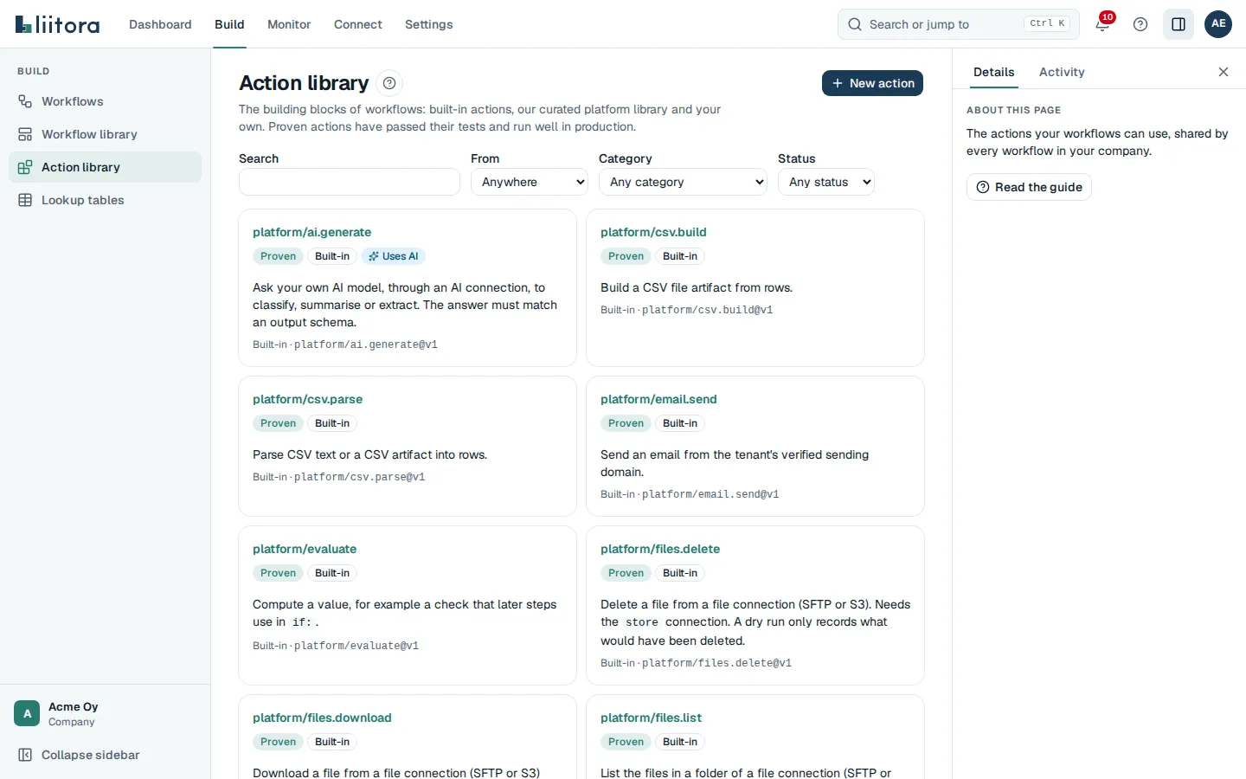Switch to the Activity tab

(x=1062, y=72)
